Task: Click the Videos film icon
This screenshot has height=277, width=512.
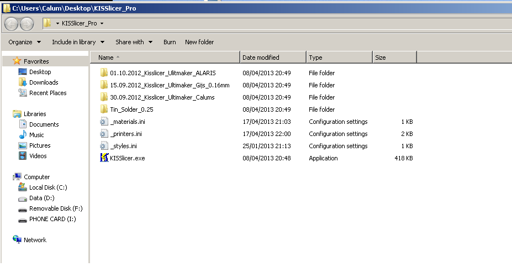Action: point(23,156)
